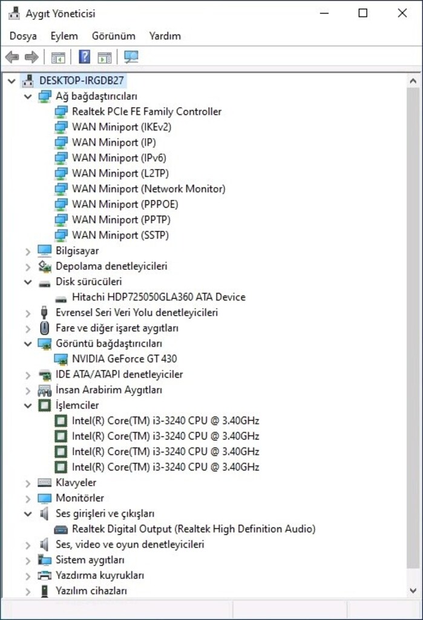This screenshot has width=423, height=620.
Task: Click the show/hide action pane toolbar icon
Action: 105,58
